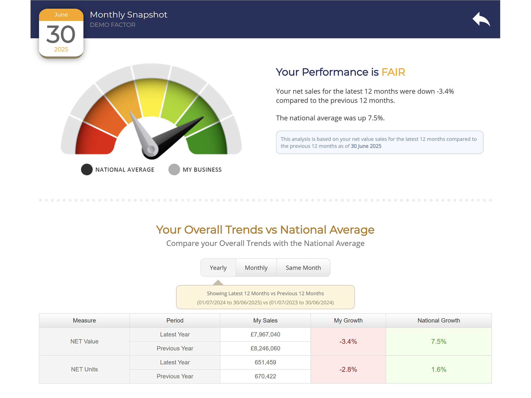Screen dimensions: 531x398
Task: Click the back arrow icon
Action: (x=481, y=19)
